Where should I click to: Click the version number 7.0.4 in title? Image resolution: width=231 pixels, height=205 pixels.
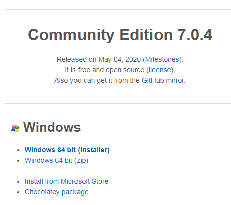(x=195, y=35)
